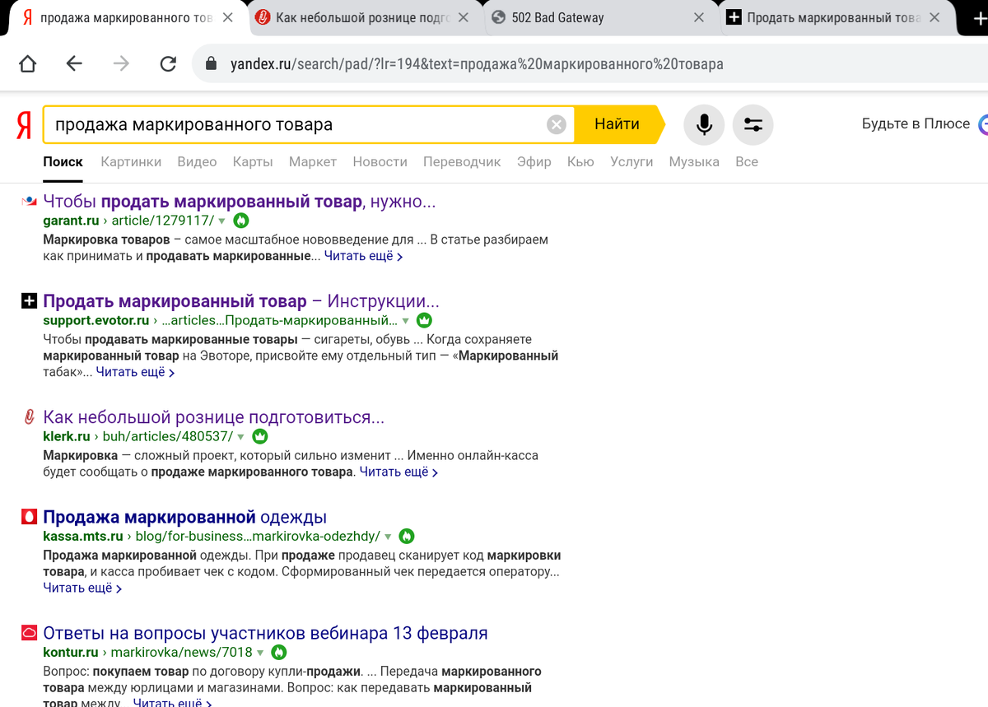Click Klerk favicon beside third result
Viewport: 988px width, 707px height.
(x=29, y=417)
